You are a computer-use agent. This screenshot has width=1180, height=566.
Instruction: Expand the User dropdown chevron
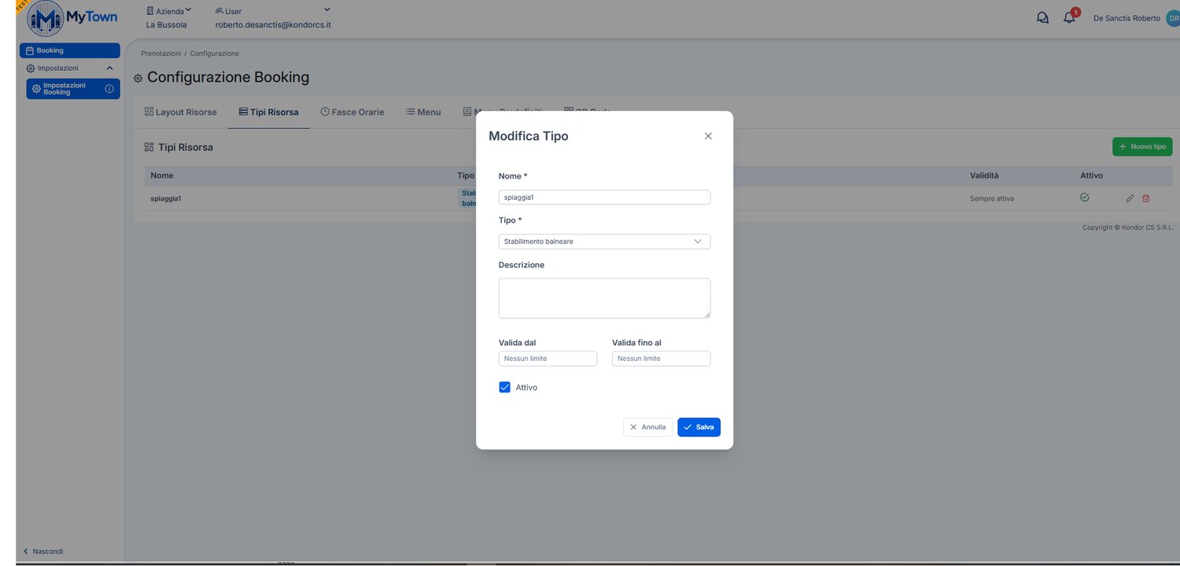point(327,9)
